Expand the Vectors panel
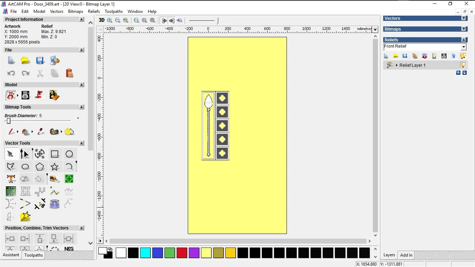This screenshot has height=267, width=475. point(464,18)
